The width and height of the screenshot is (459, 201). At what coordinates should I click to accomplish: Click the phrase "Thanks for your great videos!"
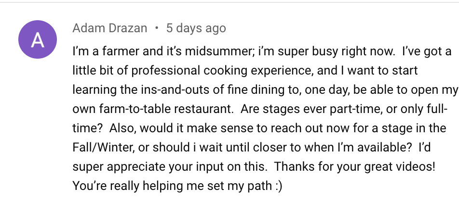coord(355,167)
